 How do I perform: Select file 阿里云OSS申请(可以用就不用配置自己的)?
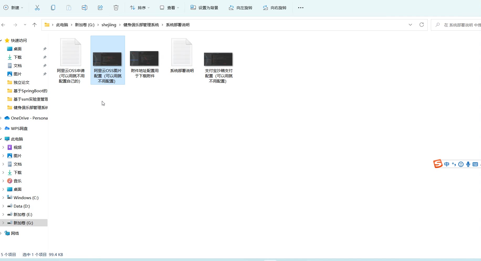point(71,61)
